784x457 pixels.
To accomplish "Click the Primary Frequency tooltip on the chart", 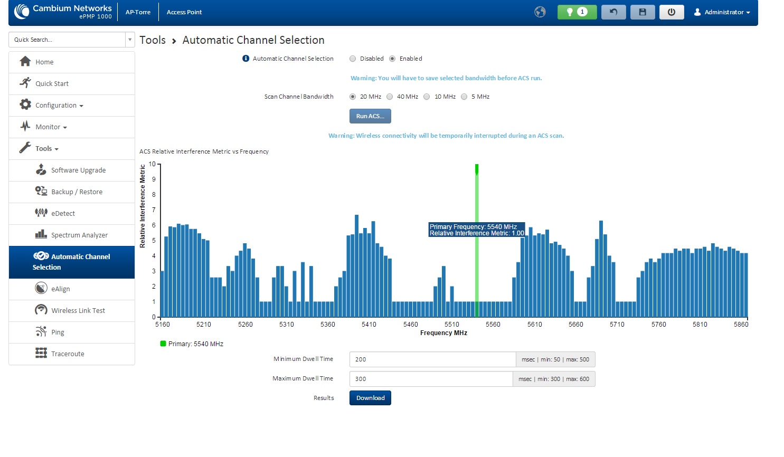I will pos(477,230).
